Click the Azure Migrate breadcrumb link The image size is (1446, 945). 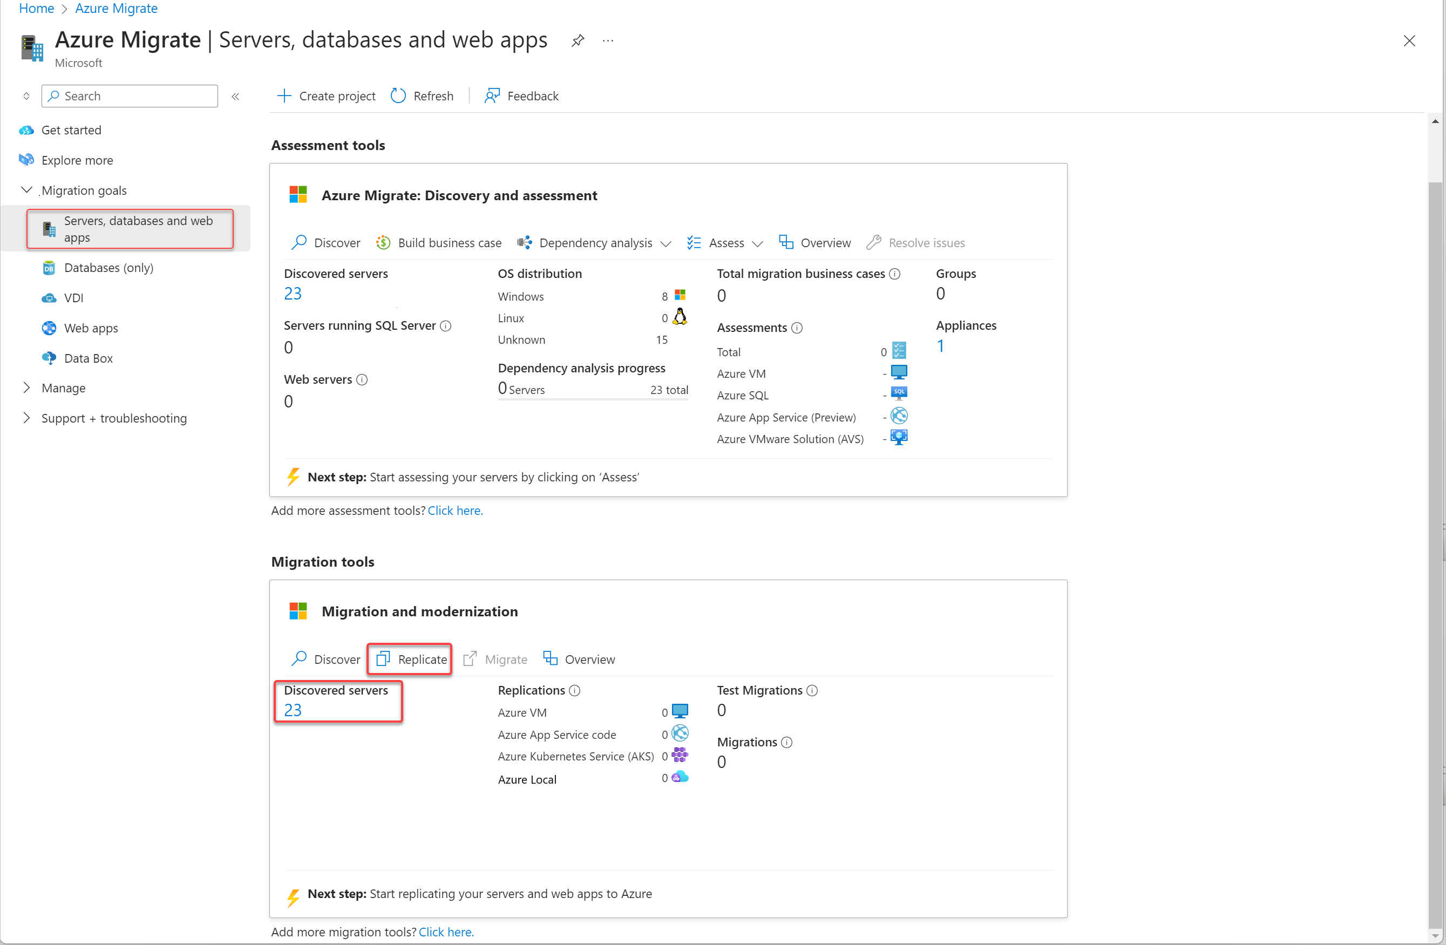pos(116,9)
